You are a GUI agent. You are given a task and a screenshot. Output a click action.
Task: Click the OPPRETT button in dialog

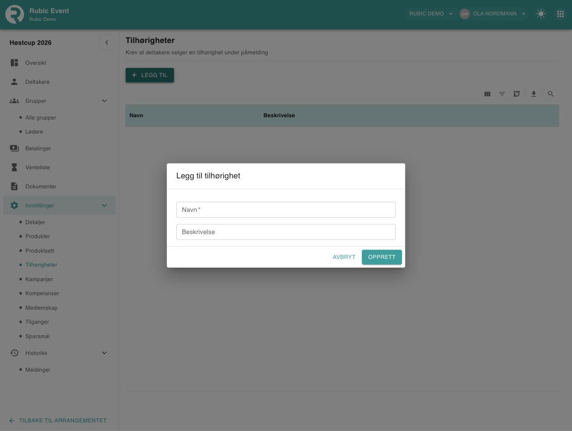[382, 257]
